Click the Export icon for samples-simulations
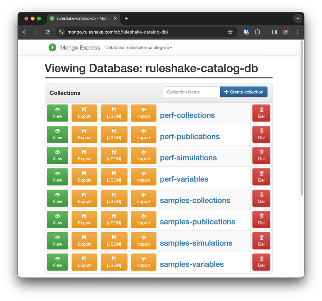The image size is (322, 301). 84,238
